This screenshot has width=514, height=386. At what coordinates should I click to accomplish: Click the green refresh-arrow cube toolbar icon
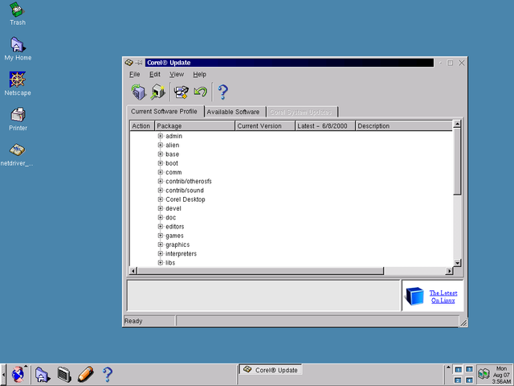click(138, 92)
